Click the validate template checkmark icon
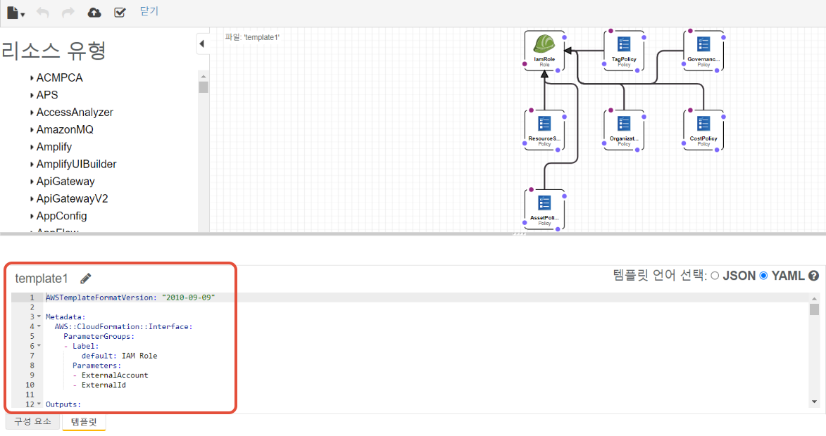Screen dimensions: 826x436 coord(120,12)
